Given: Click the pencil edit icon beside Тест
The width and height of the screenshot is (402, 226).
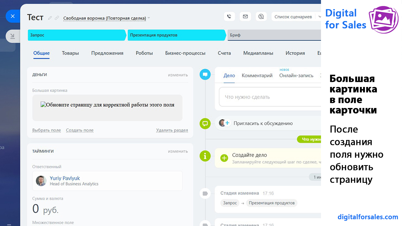Looking at the screenshot, I should (50, 18).
